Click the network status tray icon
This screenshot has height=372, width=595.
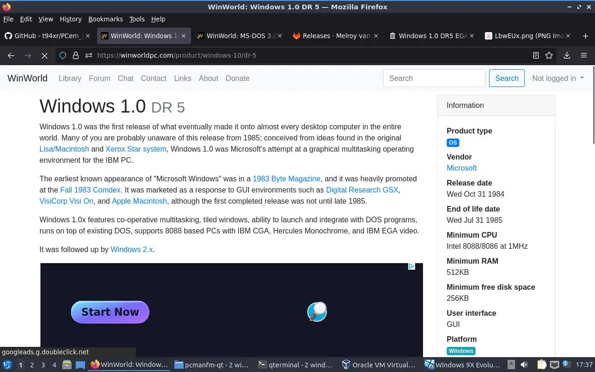point(554,365)
